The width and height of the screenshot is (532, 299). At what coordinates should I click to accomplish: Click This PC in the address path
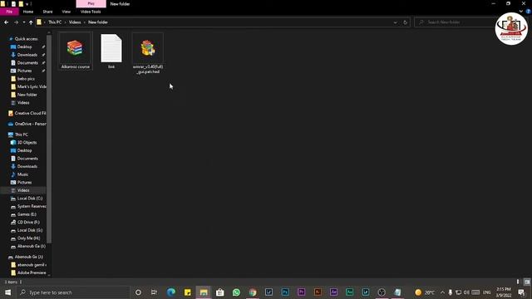pos(55,22)
